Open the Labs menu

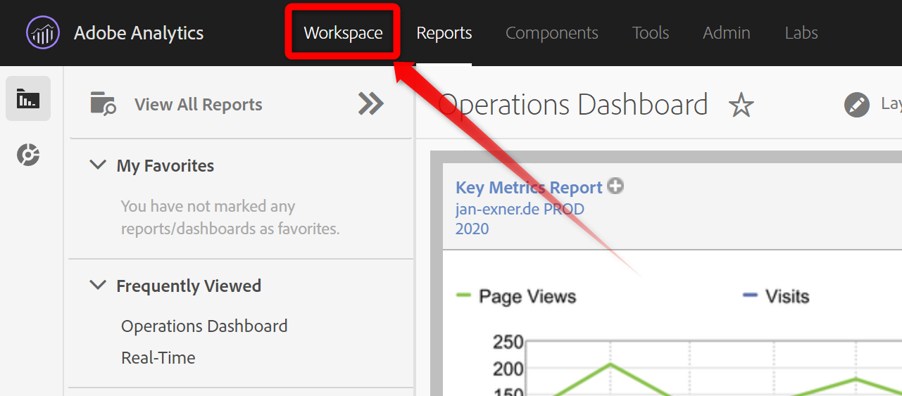(801, 33)
